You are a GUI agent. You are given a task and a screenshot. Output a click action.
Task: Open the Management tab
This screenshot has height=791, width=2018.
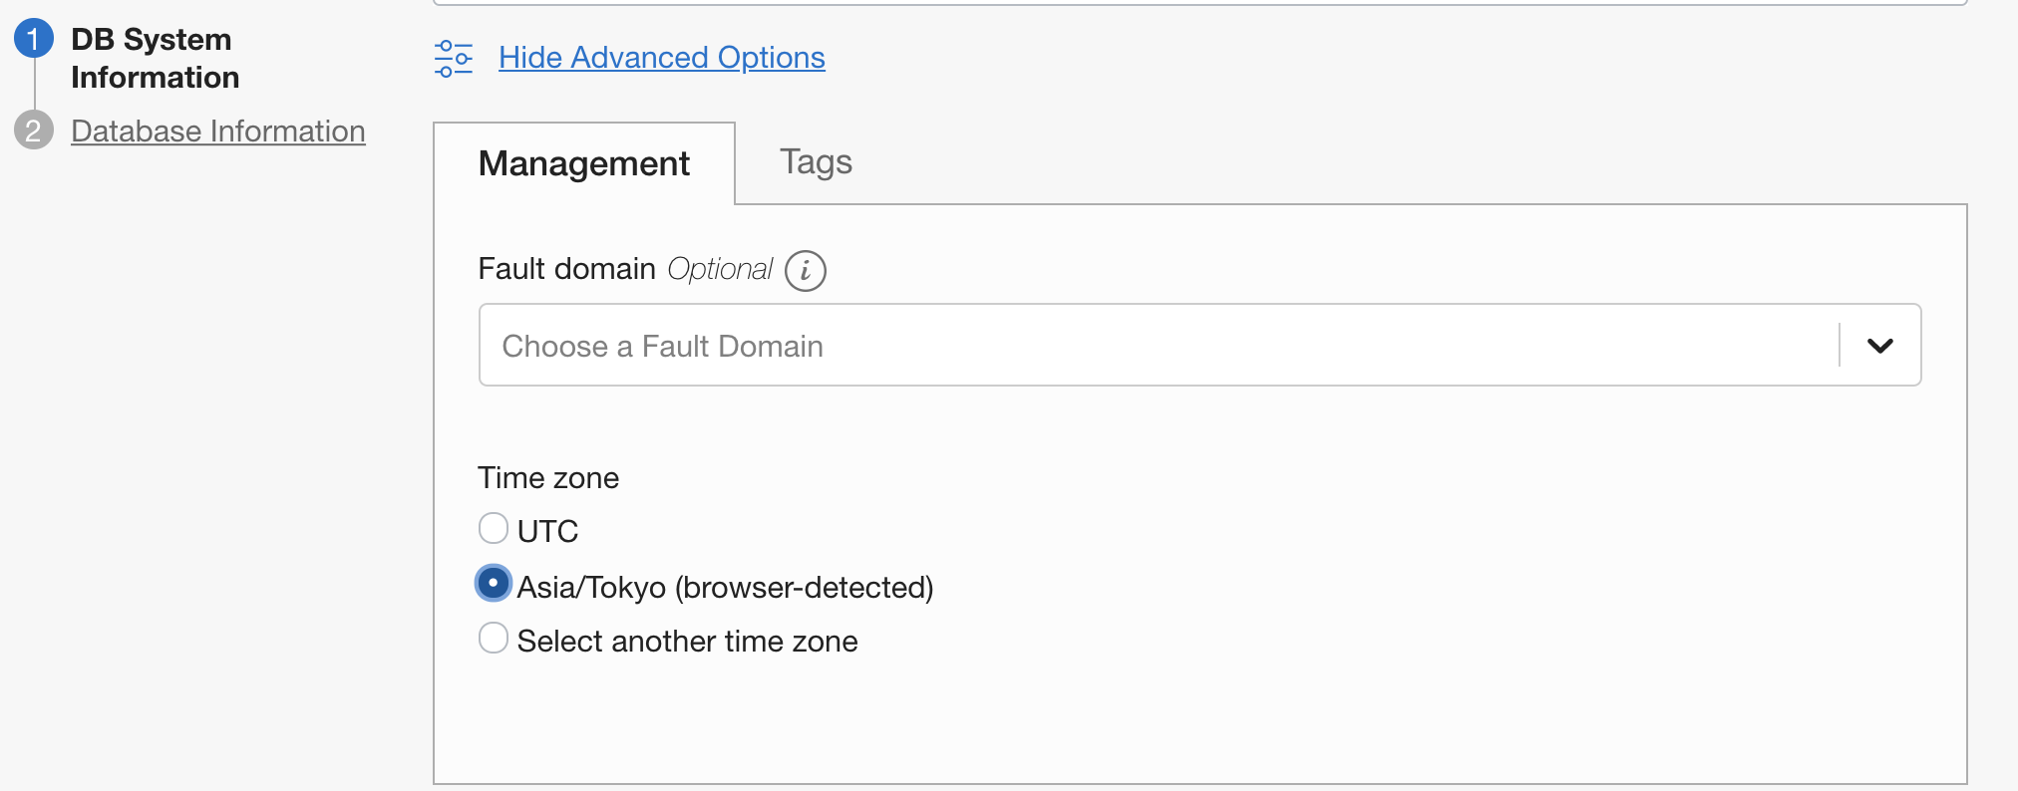584,164
